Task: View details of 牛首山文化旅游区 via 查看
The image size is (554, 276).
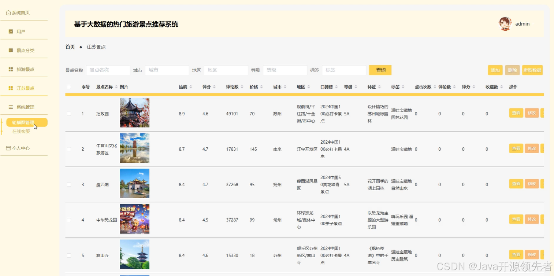Action: click(516, 148)
